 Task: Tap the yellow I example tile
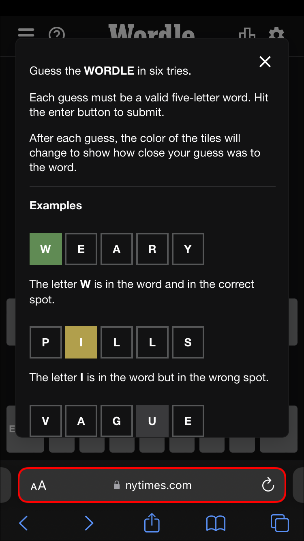(81, 342)
